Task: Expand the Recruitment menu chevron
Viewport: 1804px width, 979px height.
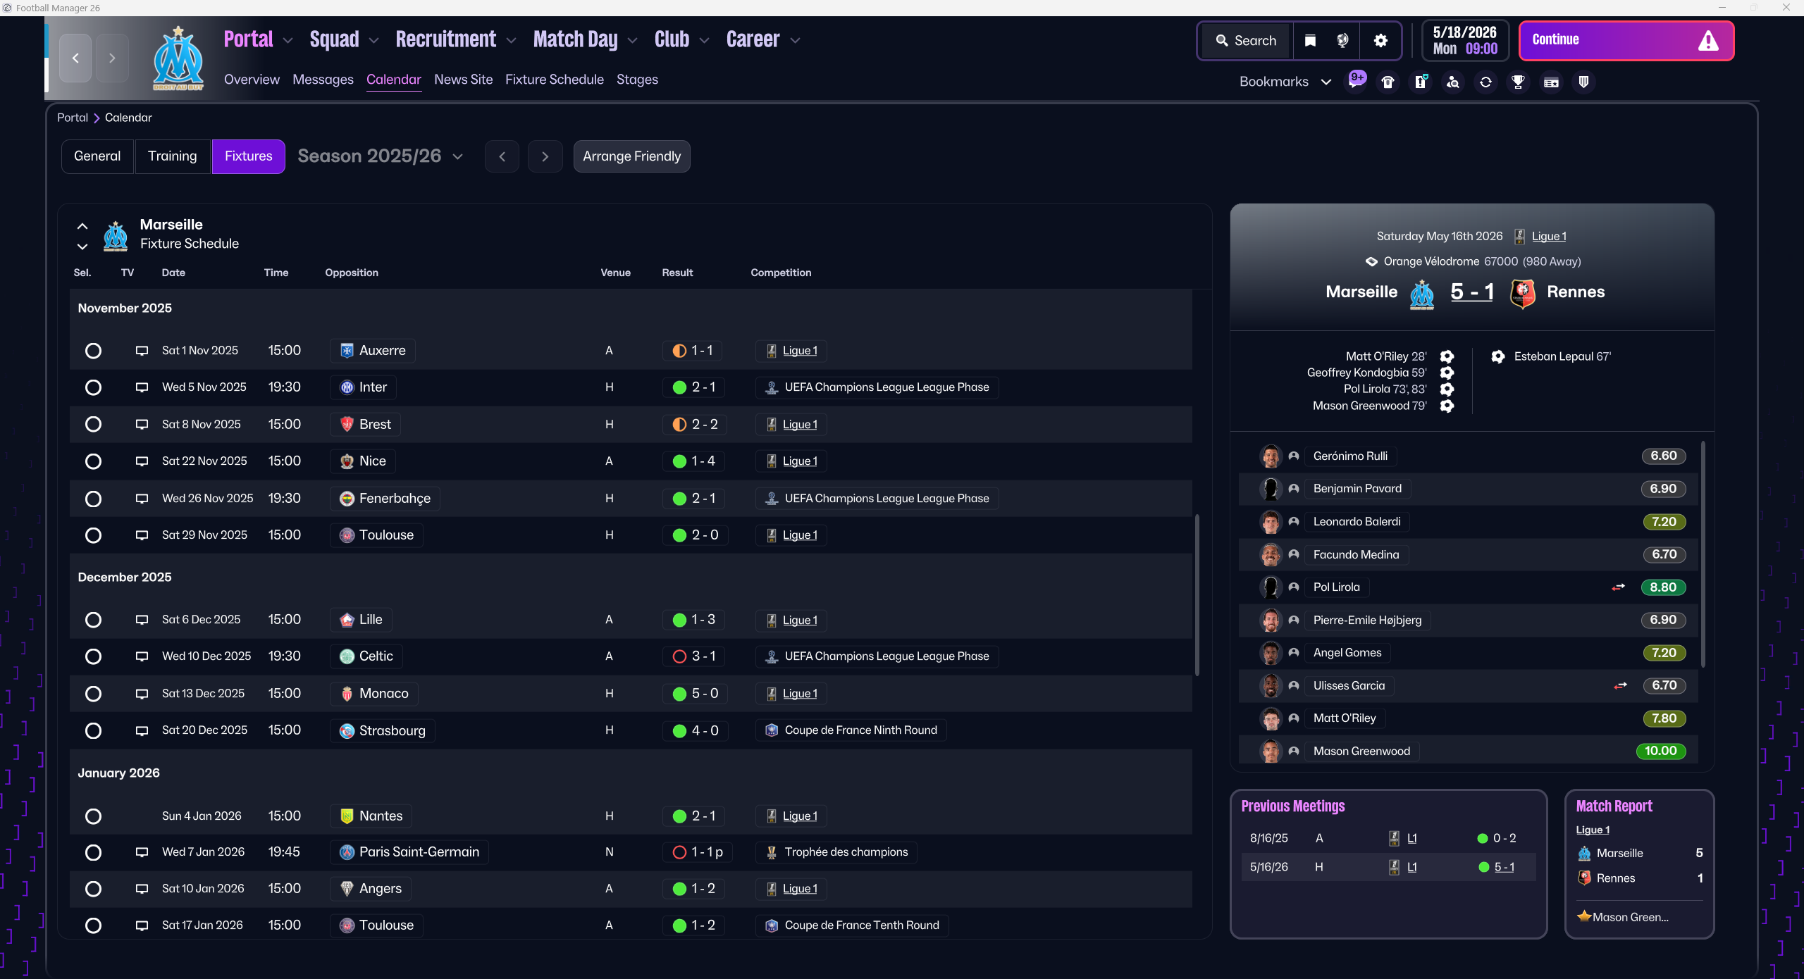Action: tap(512, 41)
